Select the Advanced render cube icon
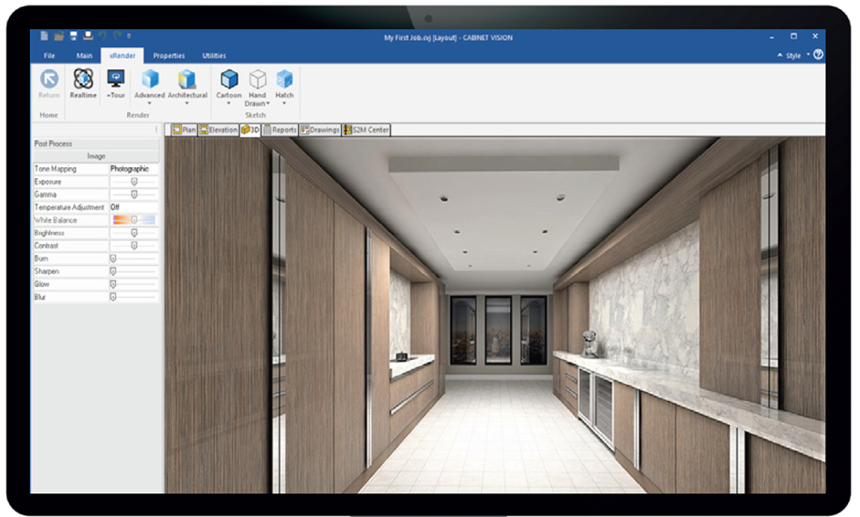 pyautogui.click(x=150, y=79)
